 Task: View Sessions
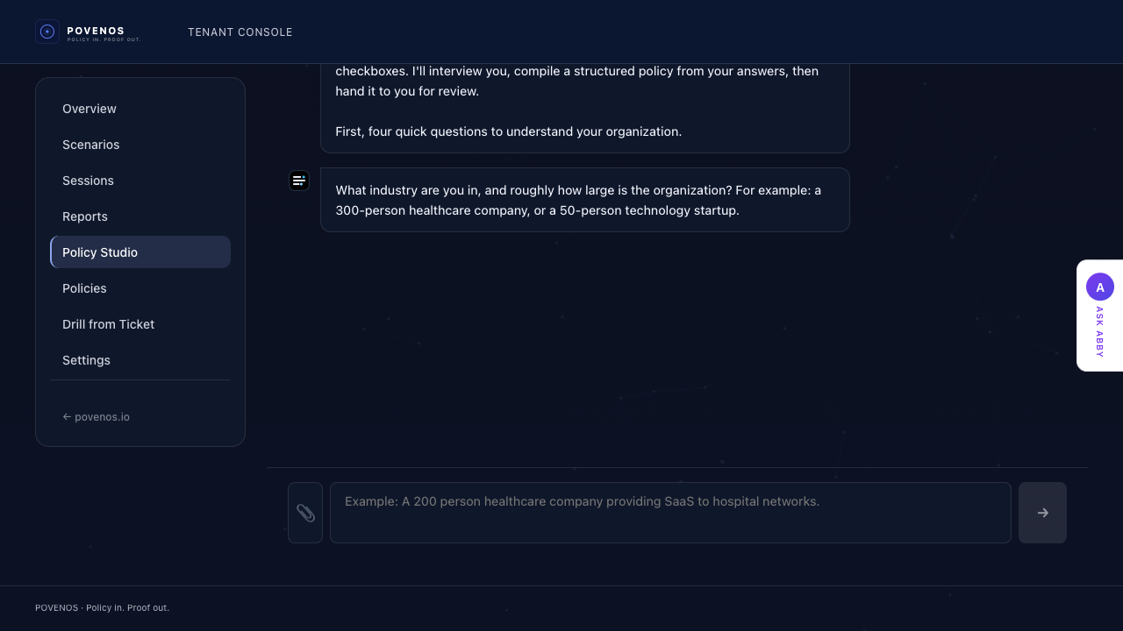tap(88, 181)
